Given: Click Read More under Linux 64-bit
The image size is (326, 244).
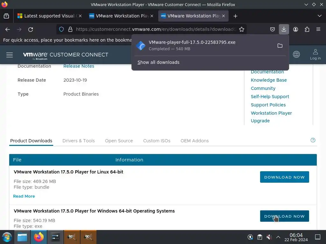Looking at the screenshot, I should pos(24,196).
